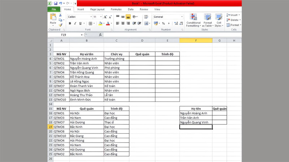Click the Font Color red A
Screen dimensions: 289x162
pyautogui.click(x=108, y=23)
